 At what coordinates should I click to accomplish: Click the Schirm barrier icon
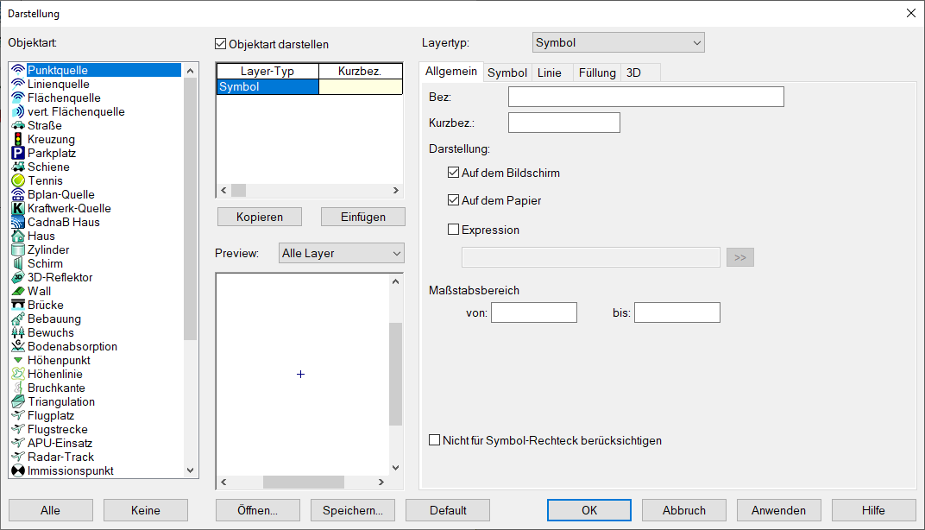pos(18,263)
